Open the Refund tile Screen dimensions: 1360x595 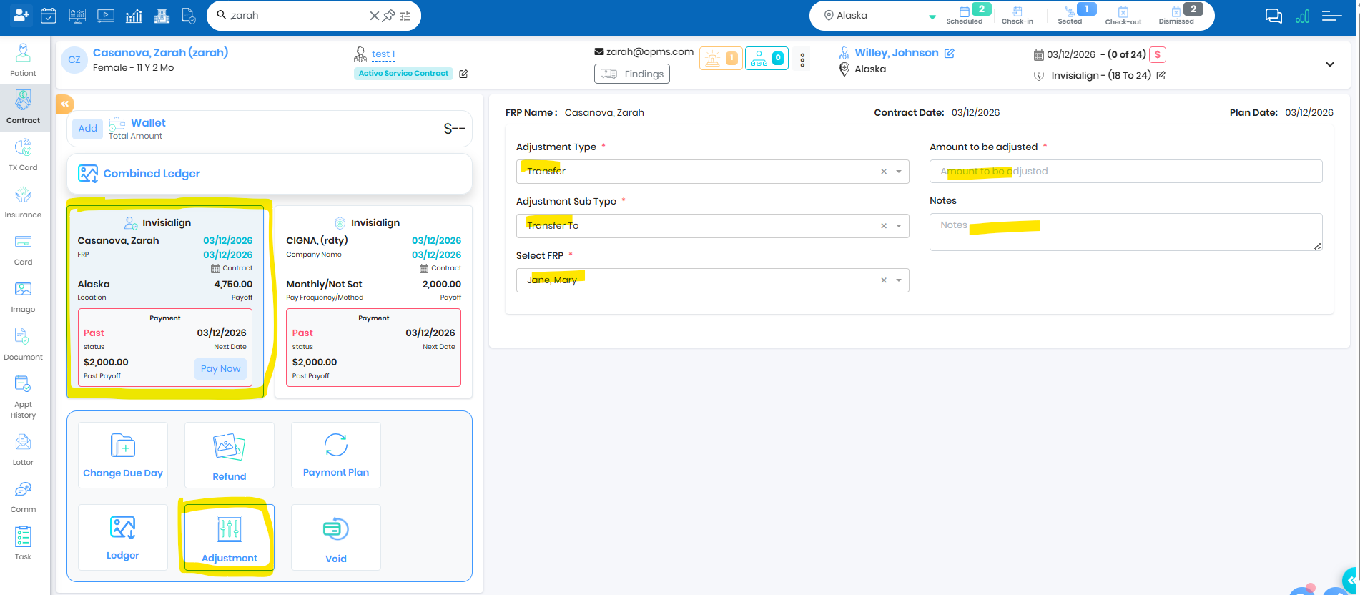pyautogui.click(x=230, y=456)
